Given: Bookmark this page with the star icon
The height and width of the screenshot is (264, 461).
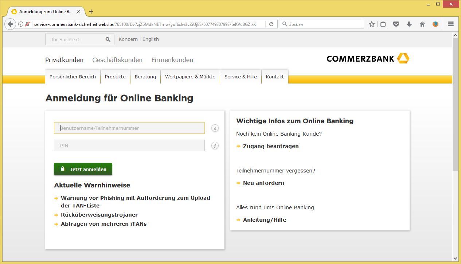Looking at the screenshot, I should pos(371,24).
